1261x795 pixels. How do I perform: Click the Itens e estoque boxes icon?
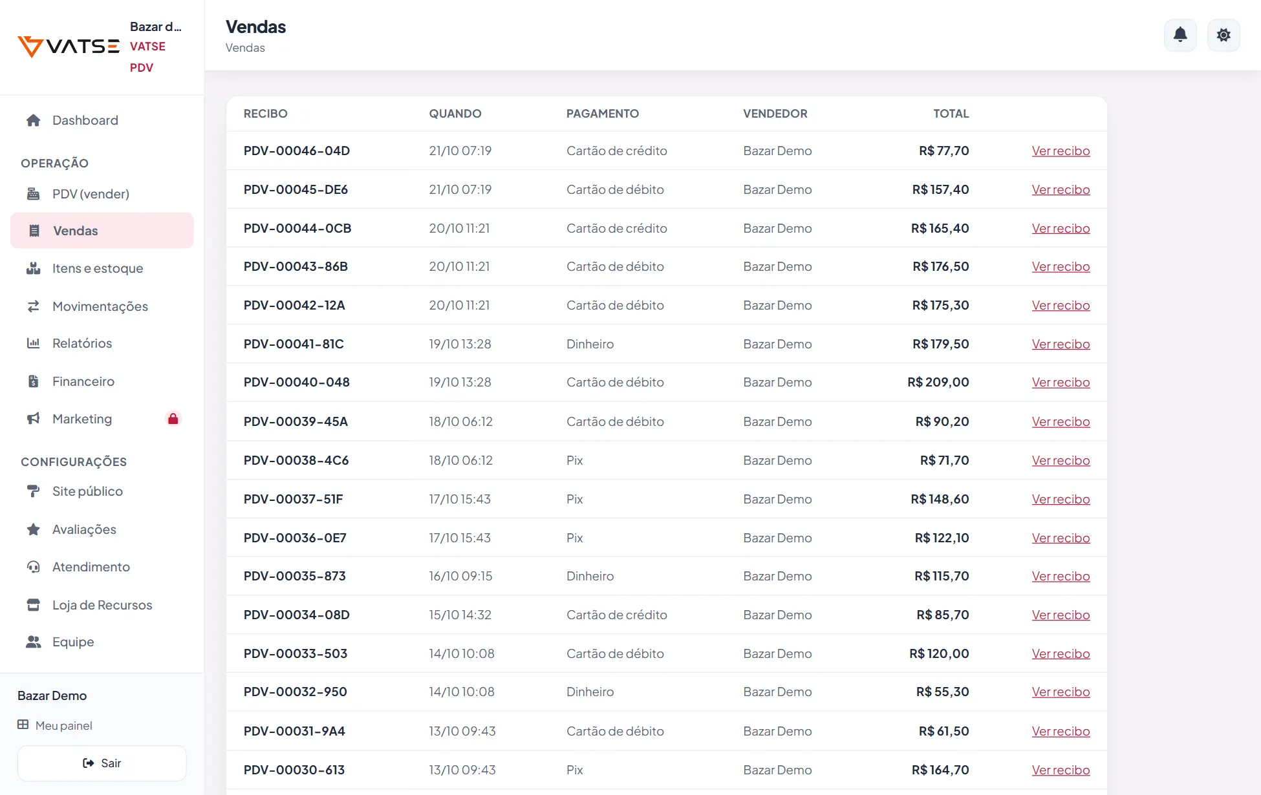[x=34, y=268]
